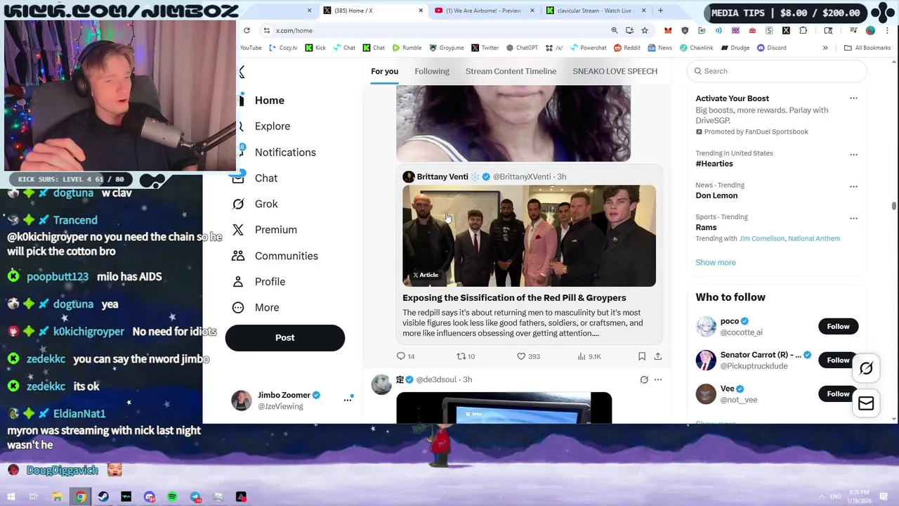Open the floating Grok button
899x506 pixels.
pyautogui.click(x=866, y=368)
